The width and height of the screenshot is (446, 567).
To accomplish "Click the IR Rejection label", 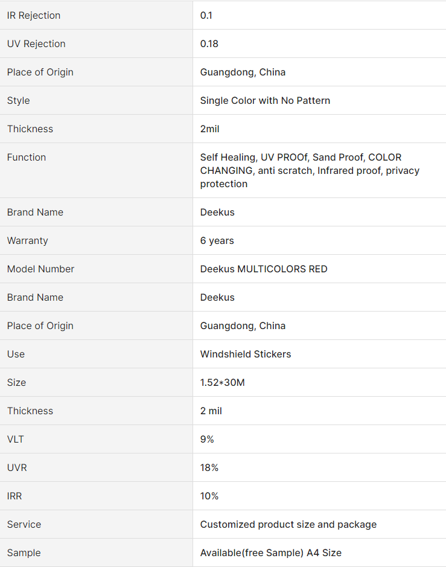I will 34,15.
